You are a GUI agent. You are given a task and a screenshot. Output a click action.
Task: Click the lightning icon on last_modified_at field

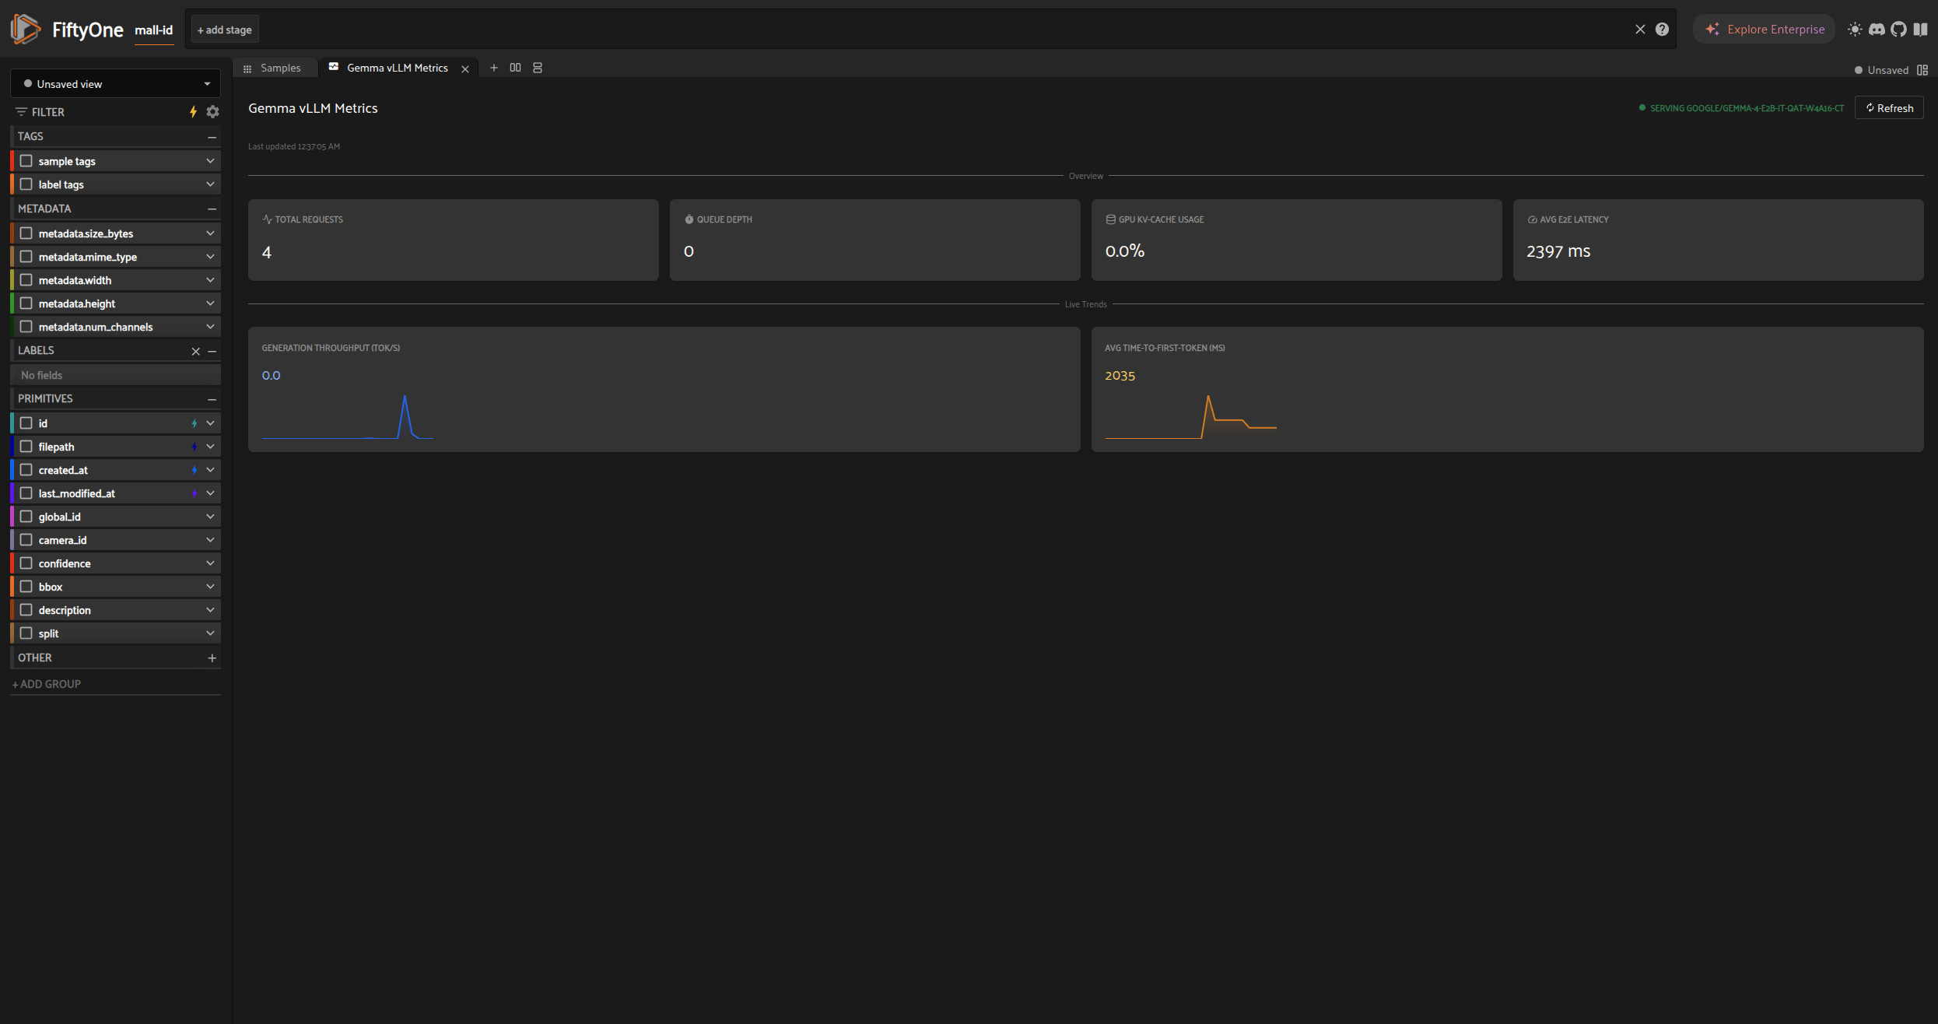tap(195, 493)
